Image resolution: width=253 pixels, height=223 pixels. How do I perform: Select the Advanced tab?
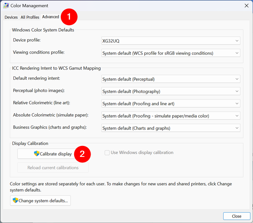50,17
